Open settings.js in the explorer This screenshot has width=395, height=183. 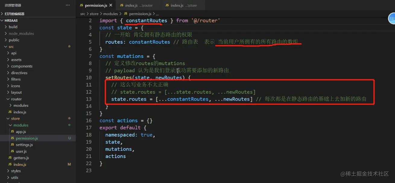point(38,145)
